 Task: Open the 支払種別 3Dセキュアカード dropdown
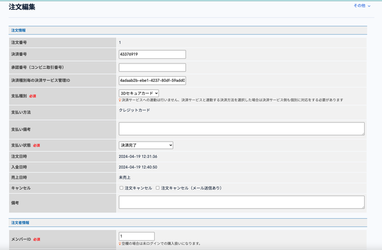pyautogui.click(x=139, y=93)
